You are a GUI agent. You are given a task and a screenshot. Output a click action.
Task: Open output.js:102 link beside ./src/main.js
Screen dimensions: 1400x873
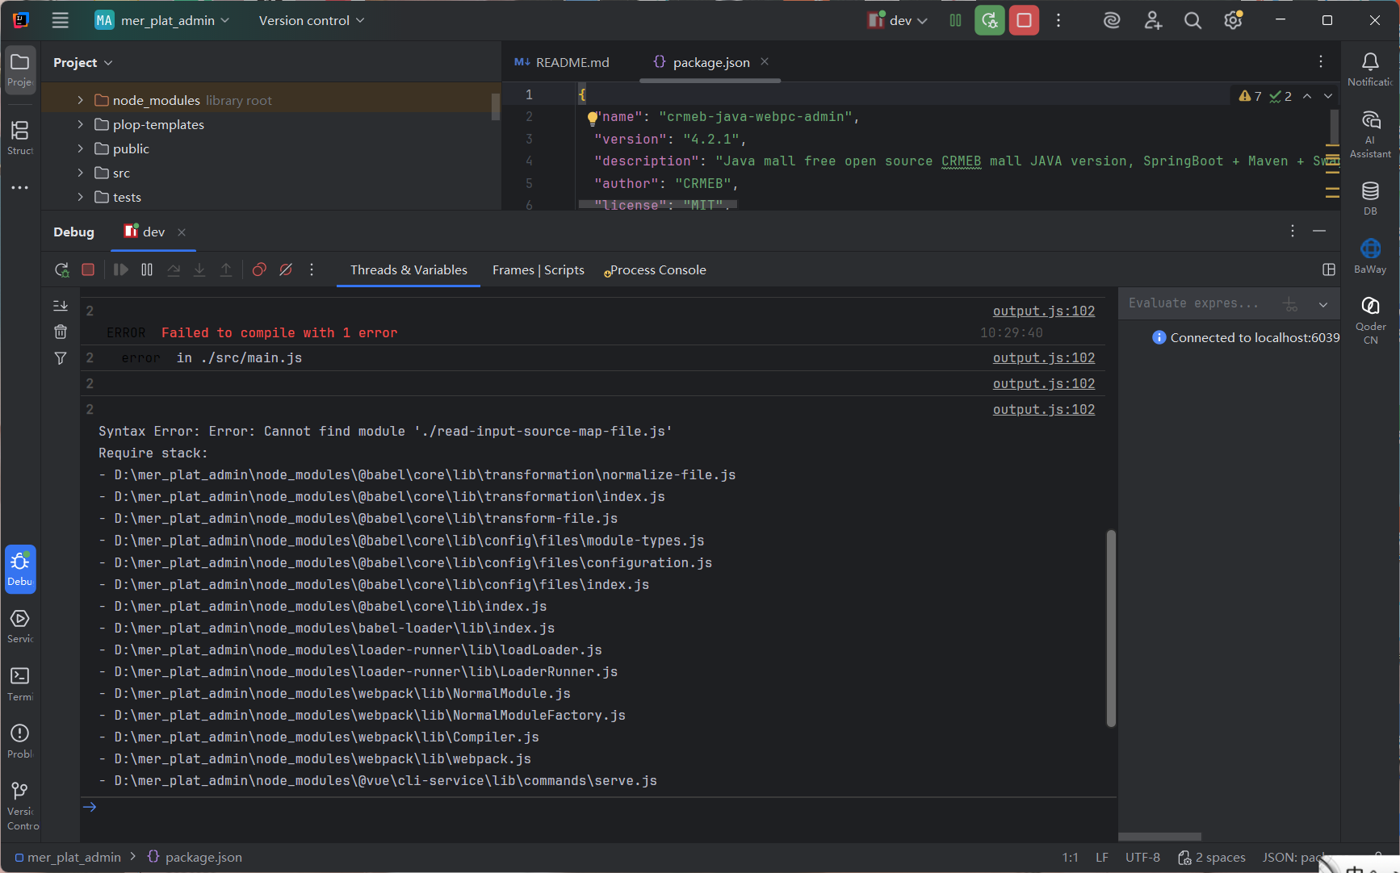coord(1044,357)
